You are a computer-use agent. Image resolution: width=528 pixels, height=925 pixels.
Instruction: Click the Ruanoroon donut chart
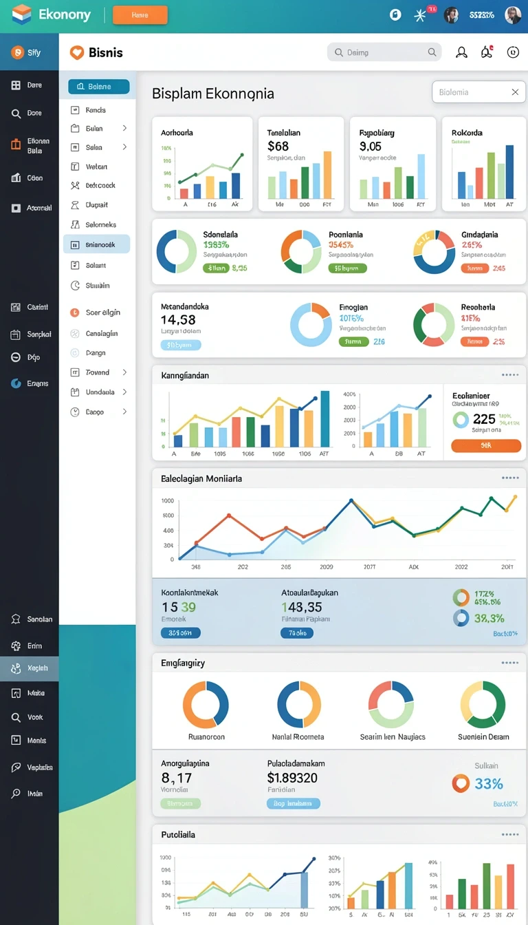pos(206,705)
